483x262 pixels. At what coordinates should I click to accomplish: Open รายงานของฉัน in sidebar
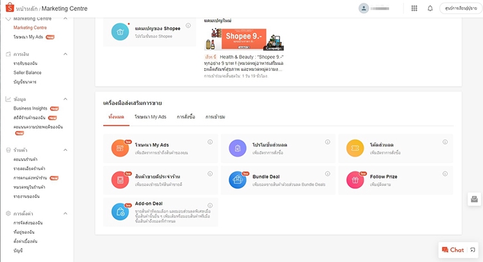[26, 197]
